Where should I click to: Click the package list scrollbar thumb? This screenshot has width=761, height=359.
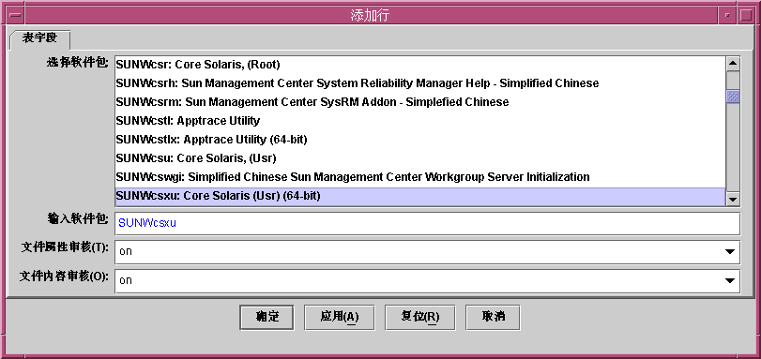(733, 96)
